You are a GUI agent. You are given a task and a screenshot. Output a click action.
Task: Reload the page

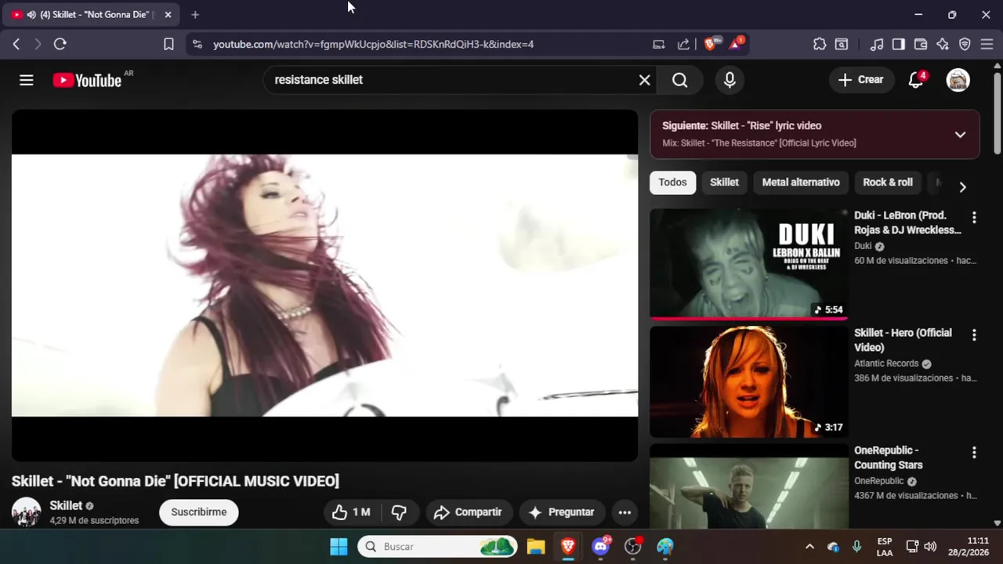(x=60, y=44)
